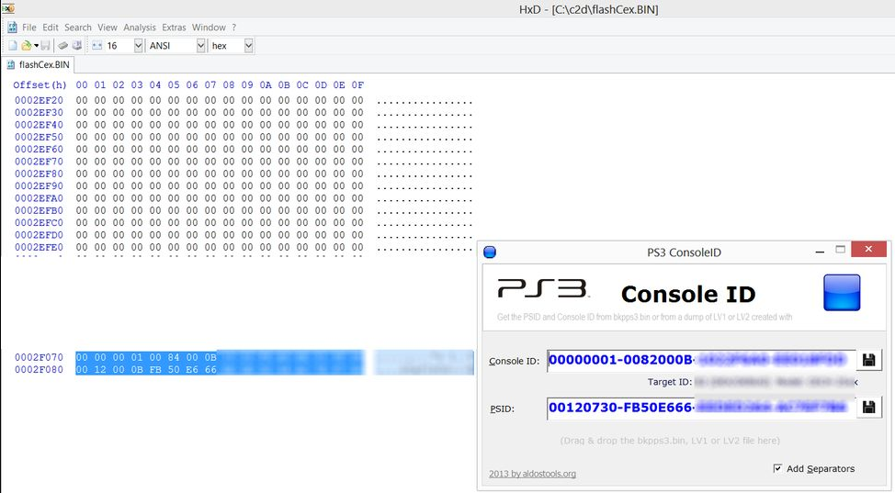
Task: Click the Console ID text field
Action: pyautogui.click(x=701, y=360)
